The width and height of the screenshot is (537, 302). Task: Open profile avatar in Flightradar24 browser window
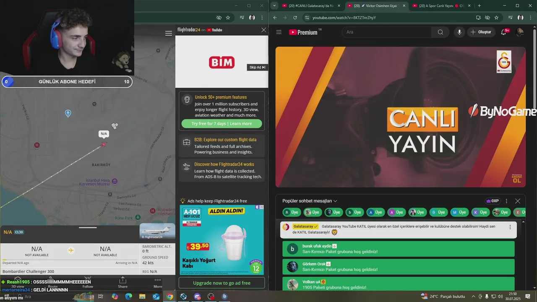coord(252,18)
